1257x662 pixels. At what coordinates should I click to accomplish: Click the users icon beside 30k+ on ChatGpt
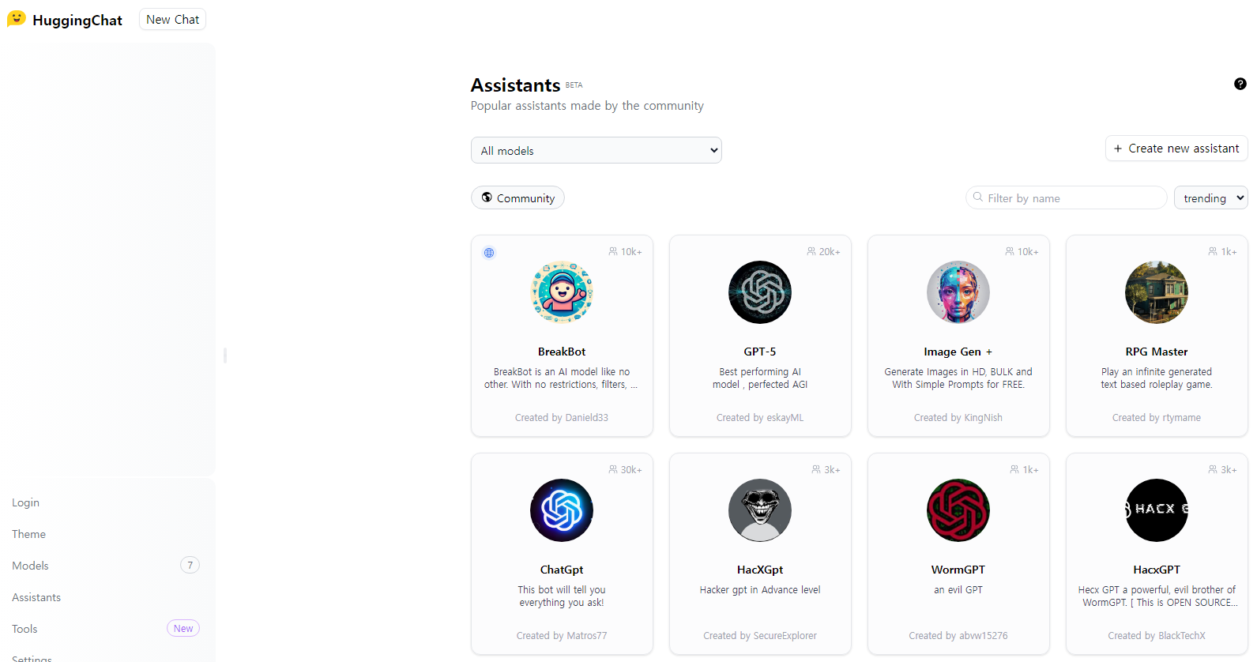[613, 469]
